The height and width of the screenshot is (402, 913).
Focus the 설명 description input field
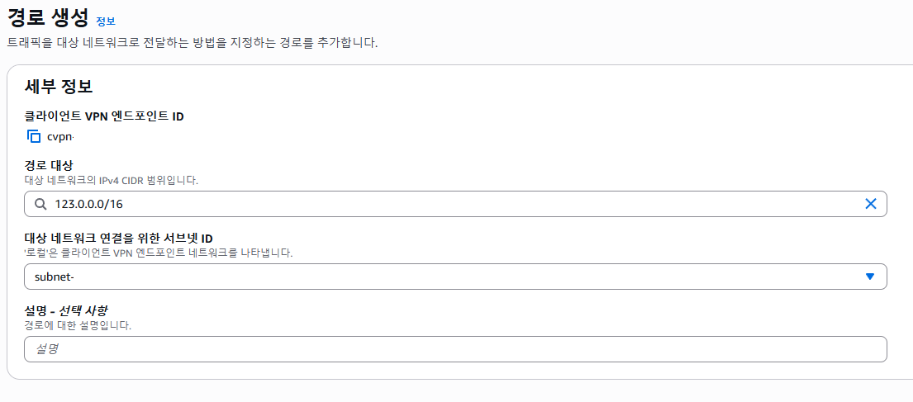(455, 349)
